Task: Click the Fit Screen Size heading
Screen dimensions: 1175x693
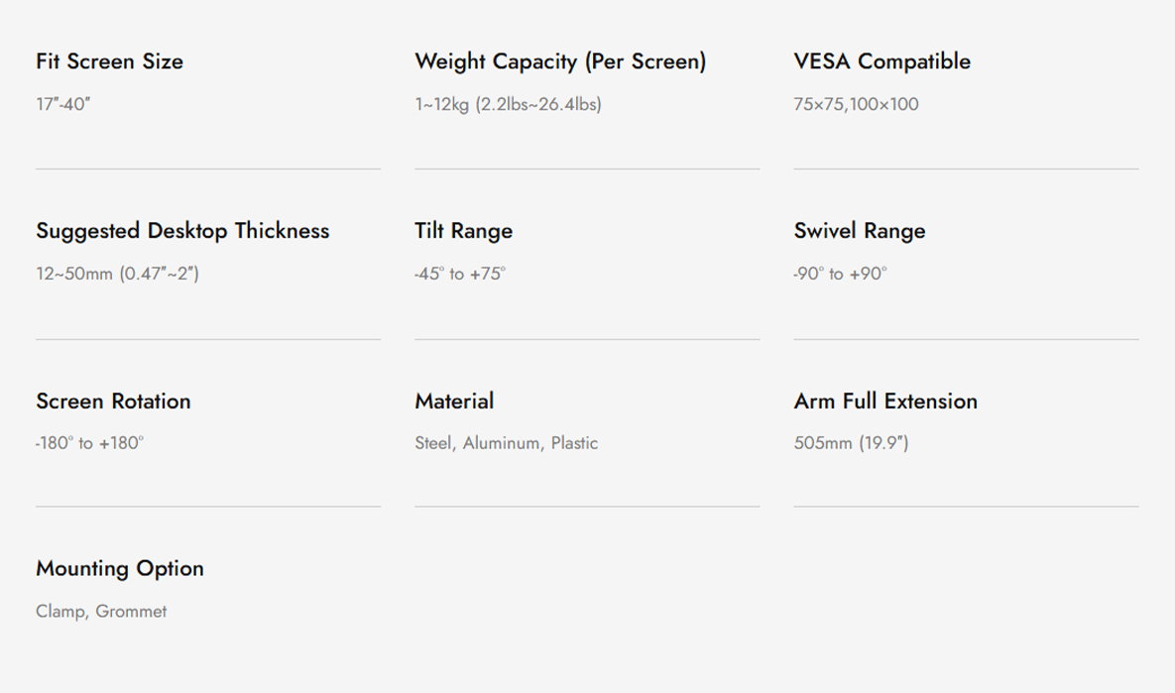Action: [109, 61]
